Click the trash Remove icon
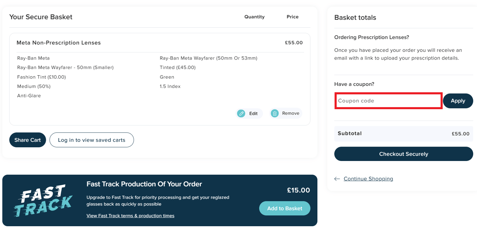The image size is (477, 230). 274,113
